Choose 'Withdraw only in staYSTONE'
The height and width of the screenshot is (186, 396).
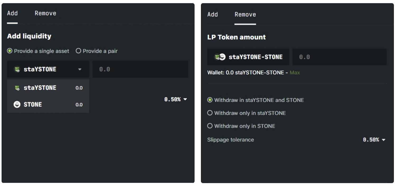210,113
